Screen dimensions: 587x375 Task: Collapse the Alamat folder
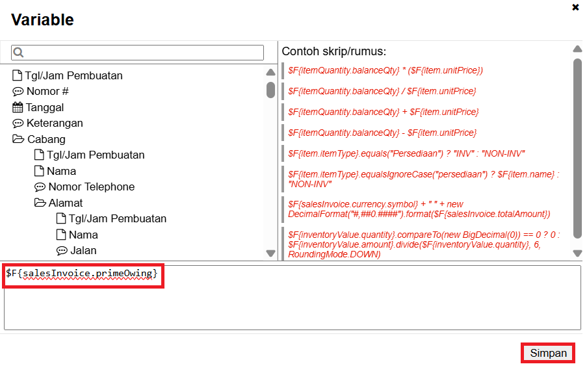click(x=40, y=203)
